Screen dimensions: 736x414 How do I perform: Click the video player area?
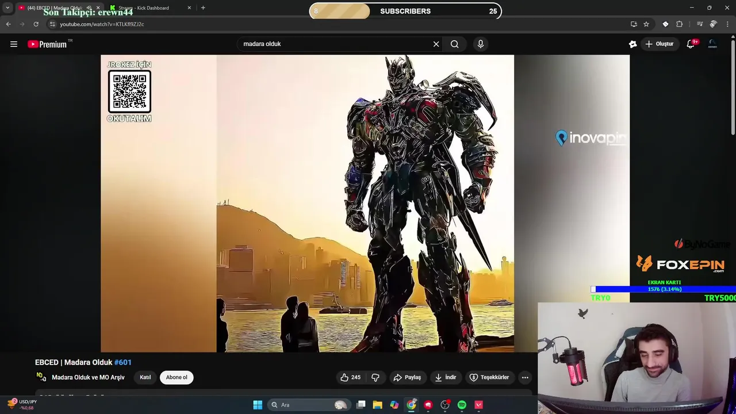pos(365,204)
